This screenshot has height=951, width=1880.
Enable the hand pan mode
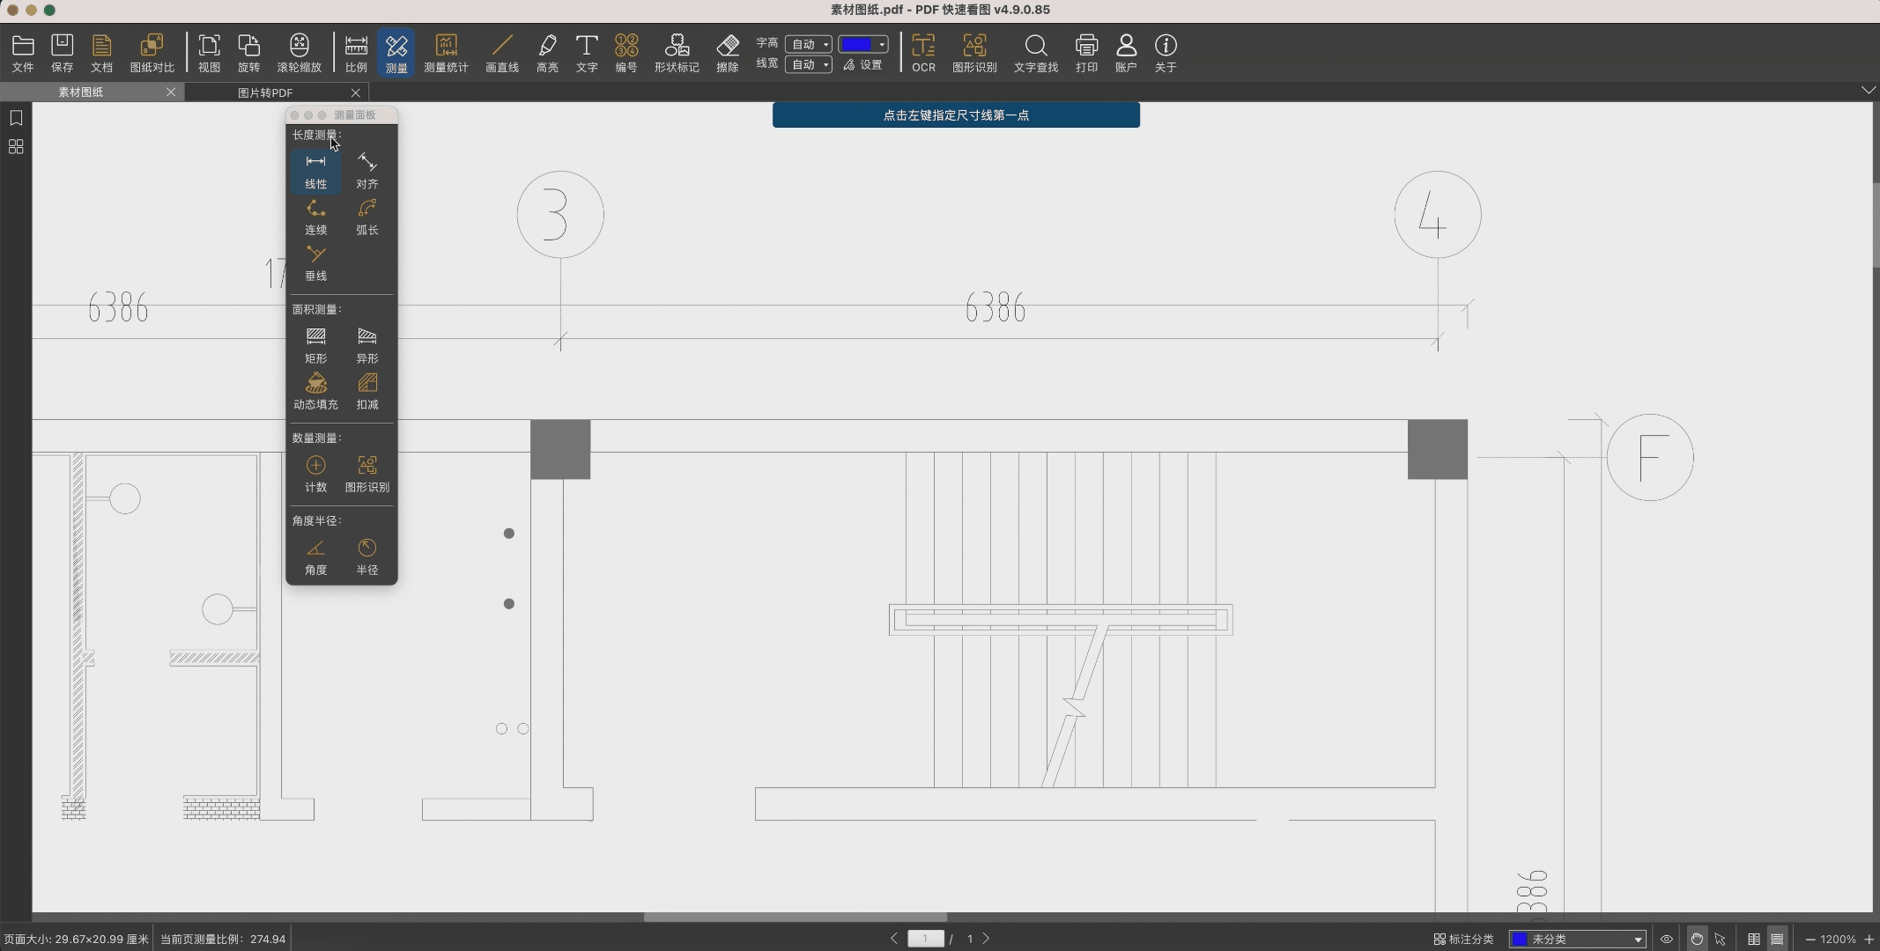(1696, 939)
